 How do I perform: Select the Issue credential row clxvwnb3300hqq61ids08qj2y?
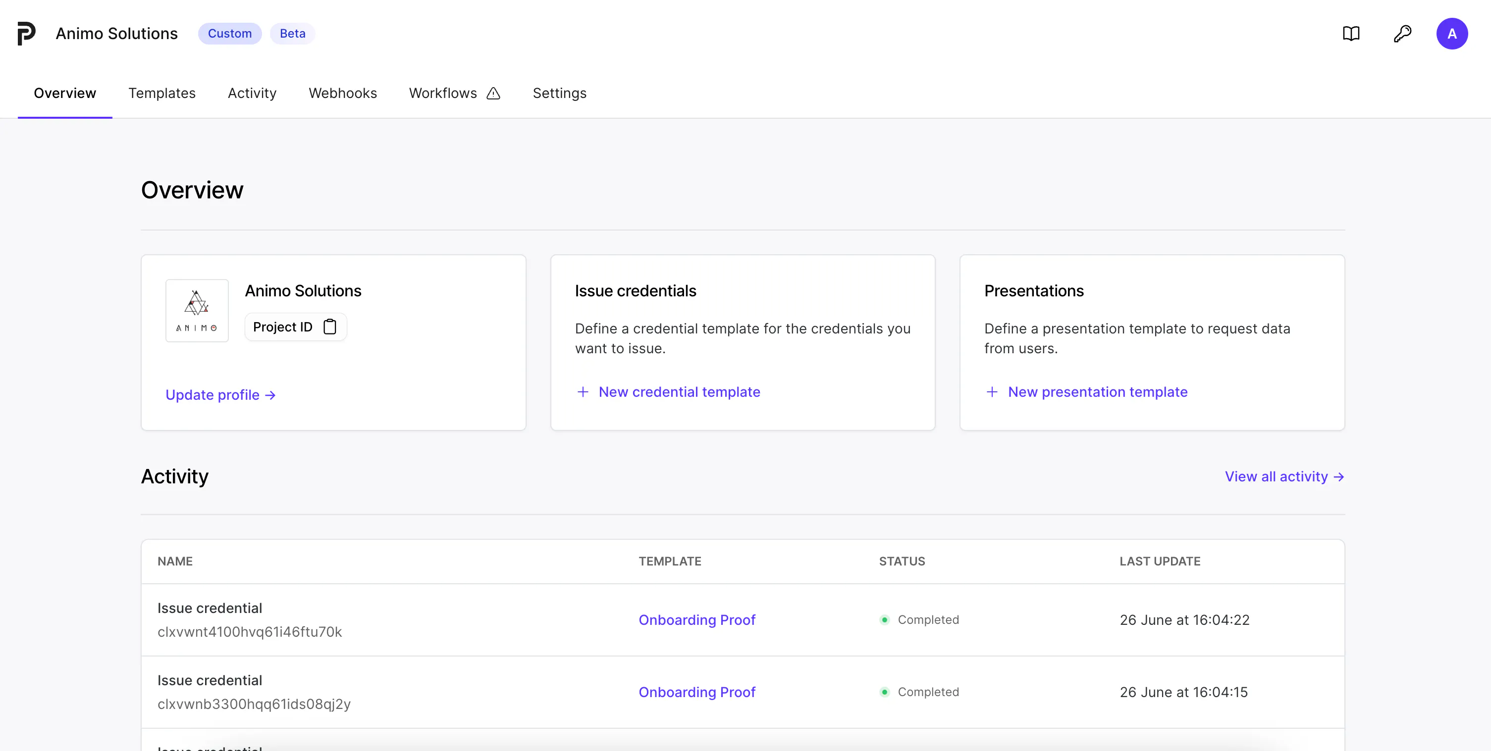tap(743, 692)
